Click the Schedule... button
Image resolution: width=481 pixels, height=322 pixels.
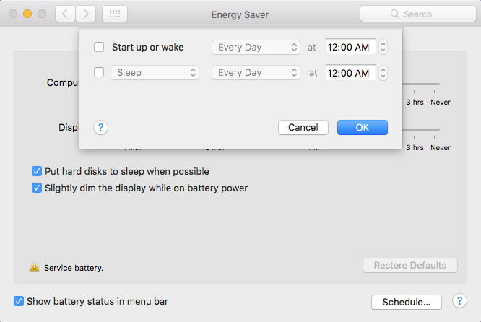click(406, 302)
